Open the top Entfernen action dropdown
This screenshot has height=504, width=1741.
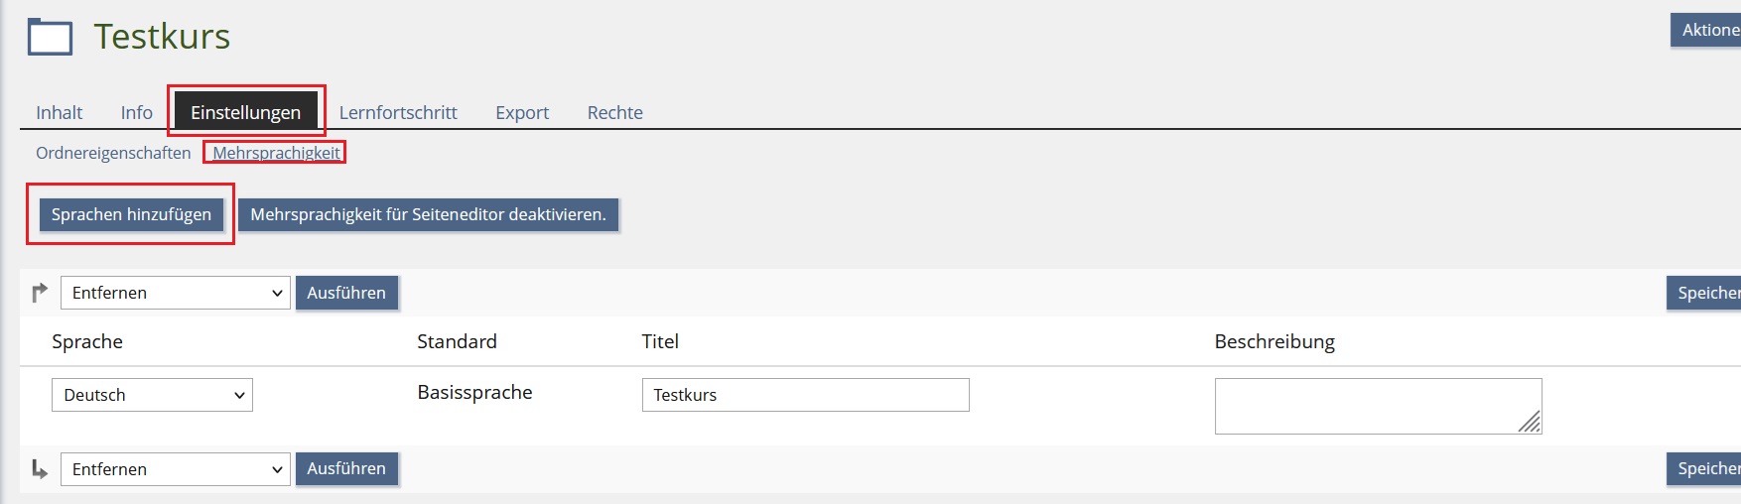coord(176,293)
